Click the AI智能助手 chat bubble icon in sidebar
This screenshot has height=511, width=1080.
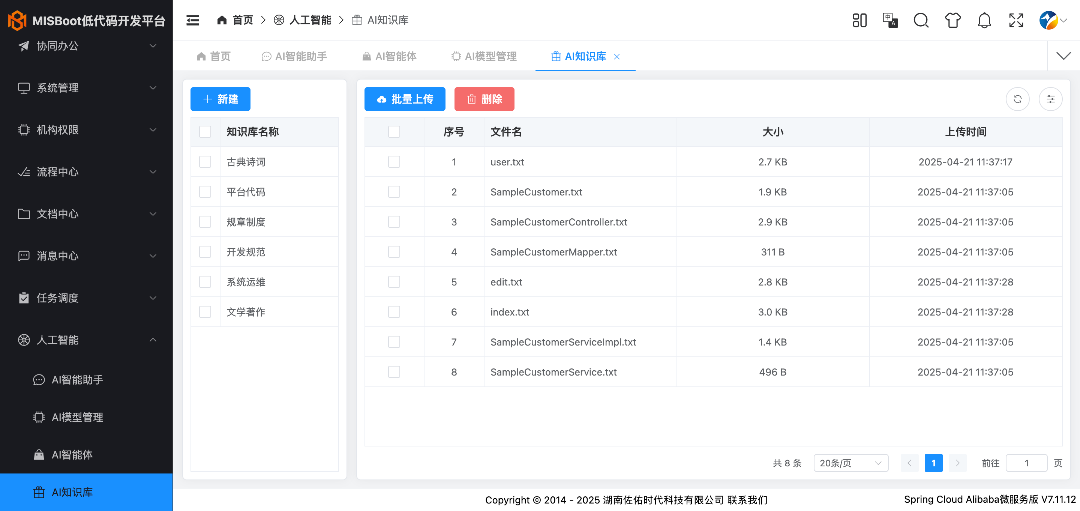tap(39, 379)
